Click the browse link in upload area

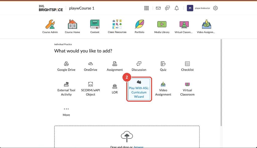[x=139, y=147]
